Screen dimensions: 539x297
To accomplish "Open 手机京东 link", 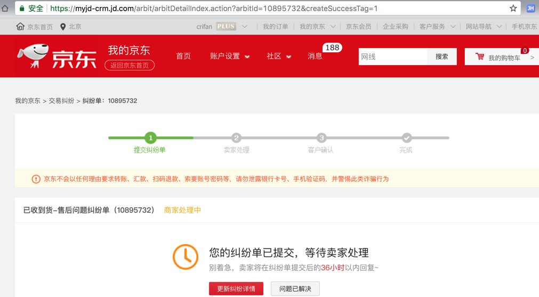I will click(x=524, y=27).
